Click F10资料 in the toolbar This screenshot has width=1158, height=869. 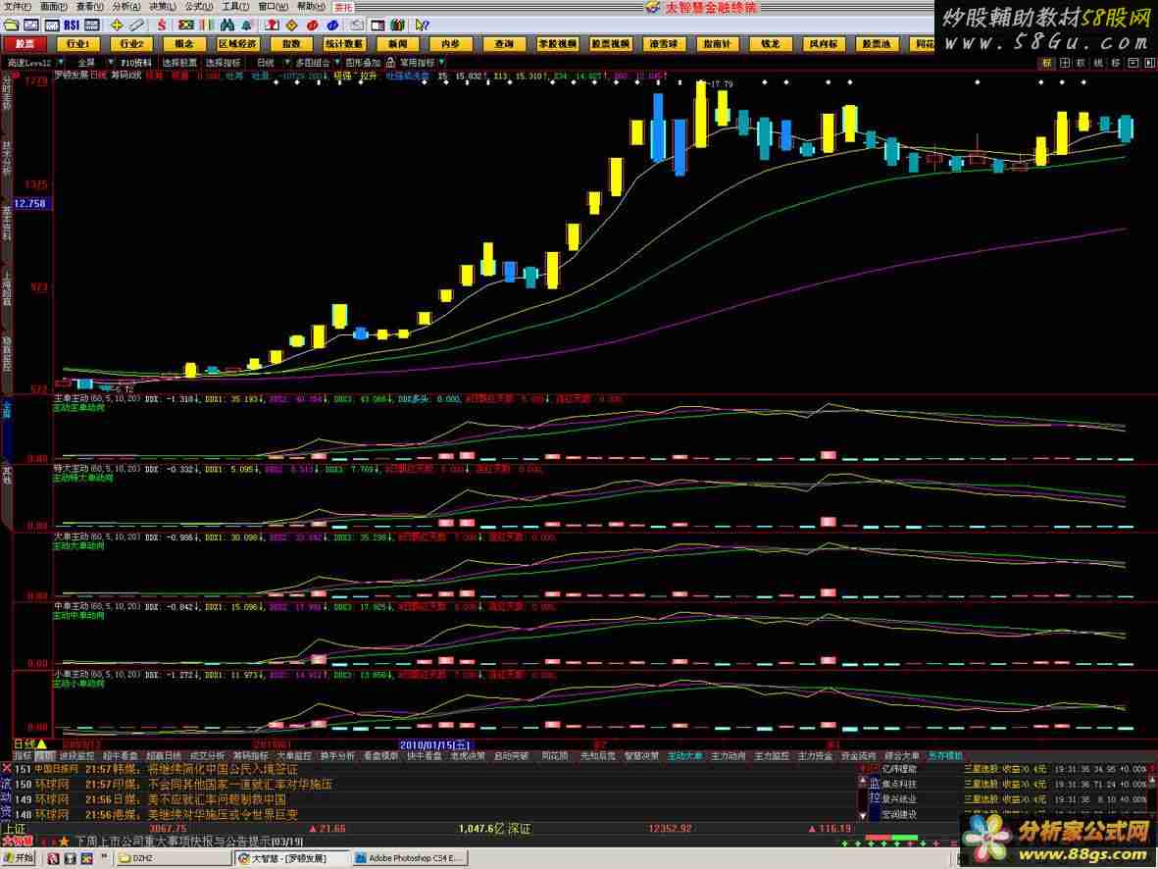click(136, 63)
